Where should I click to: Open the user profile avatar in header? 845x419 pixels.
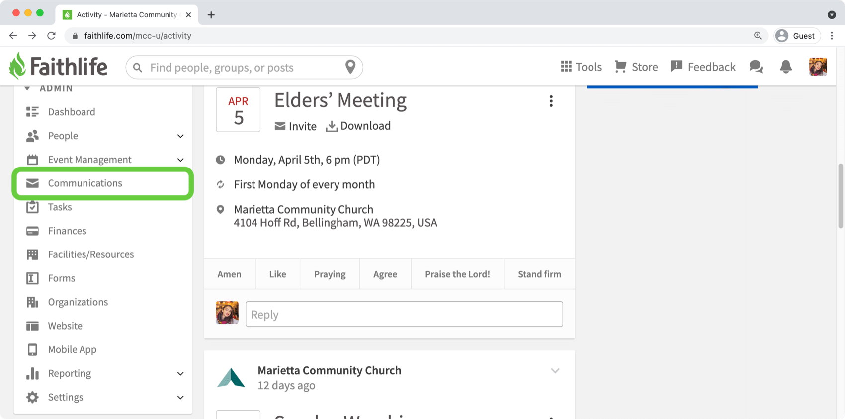coord(818,67)
